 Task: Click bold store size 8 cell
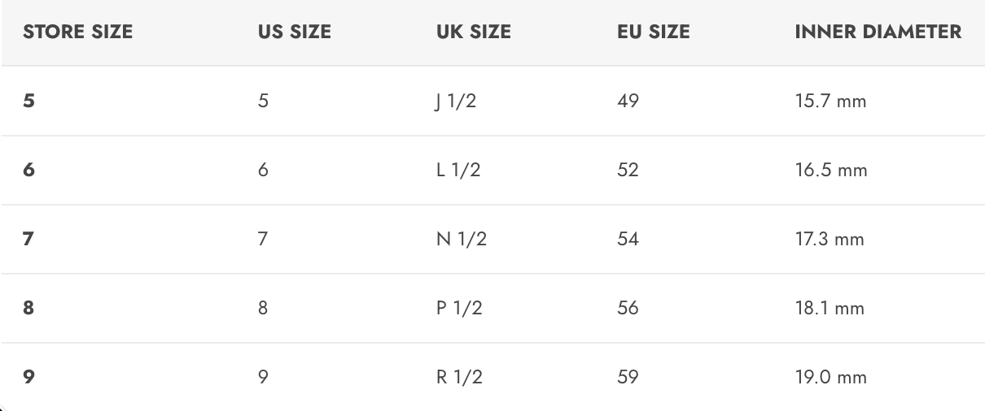click(29, 309)
